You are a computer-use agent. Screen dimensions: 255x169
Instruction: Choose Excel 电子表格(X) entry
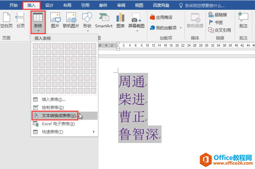click(x=65, y=124)
